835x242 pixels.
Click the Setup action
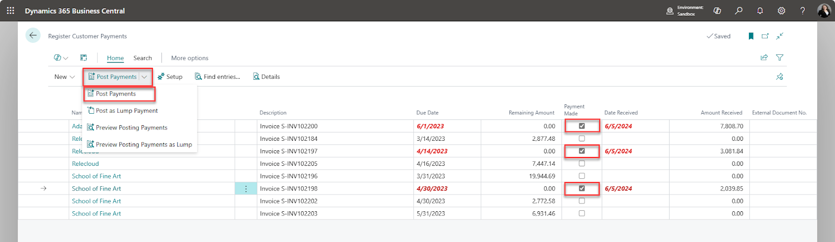[x=170, y=77]
